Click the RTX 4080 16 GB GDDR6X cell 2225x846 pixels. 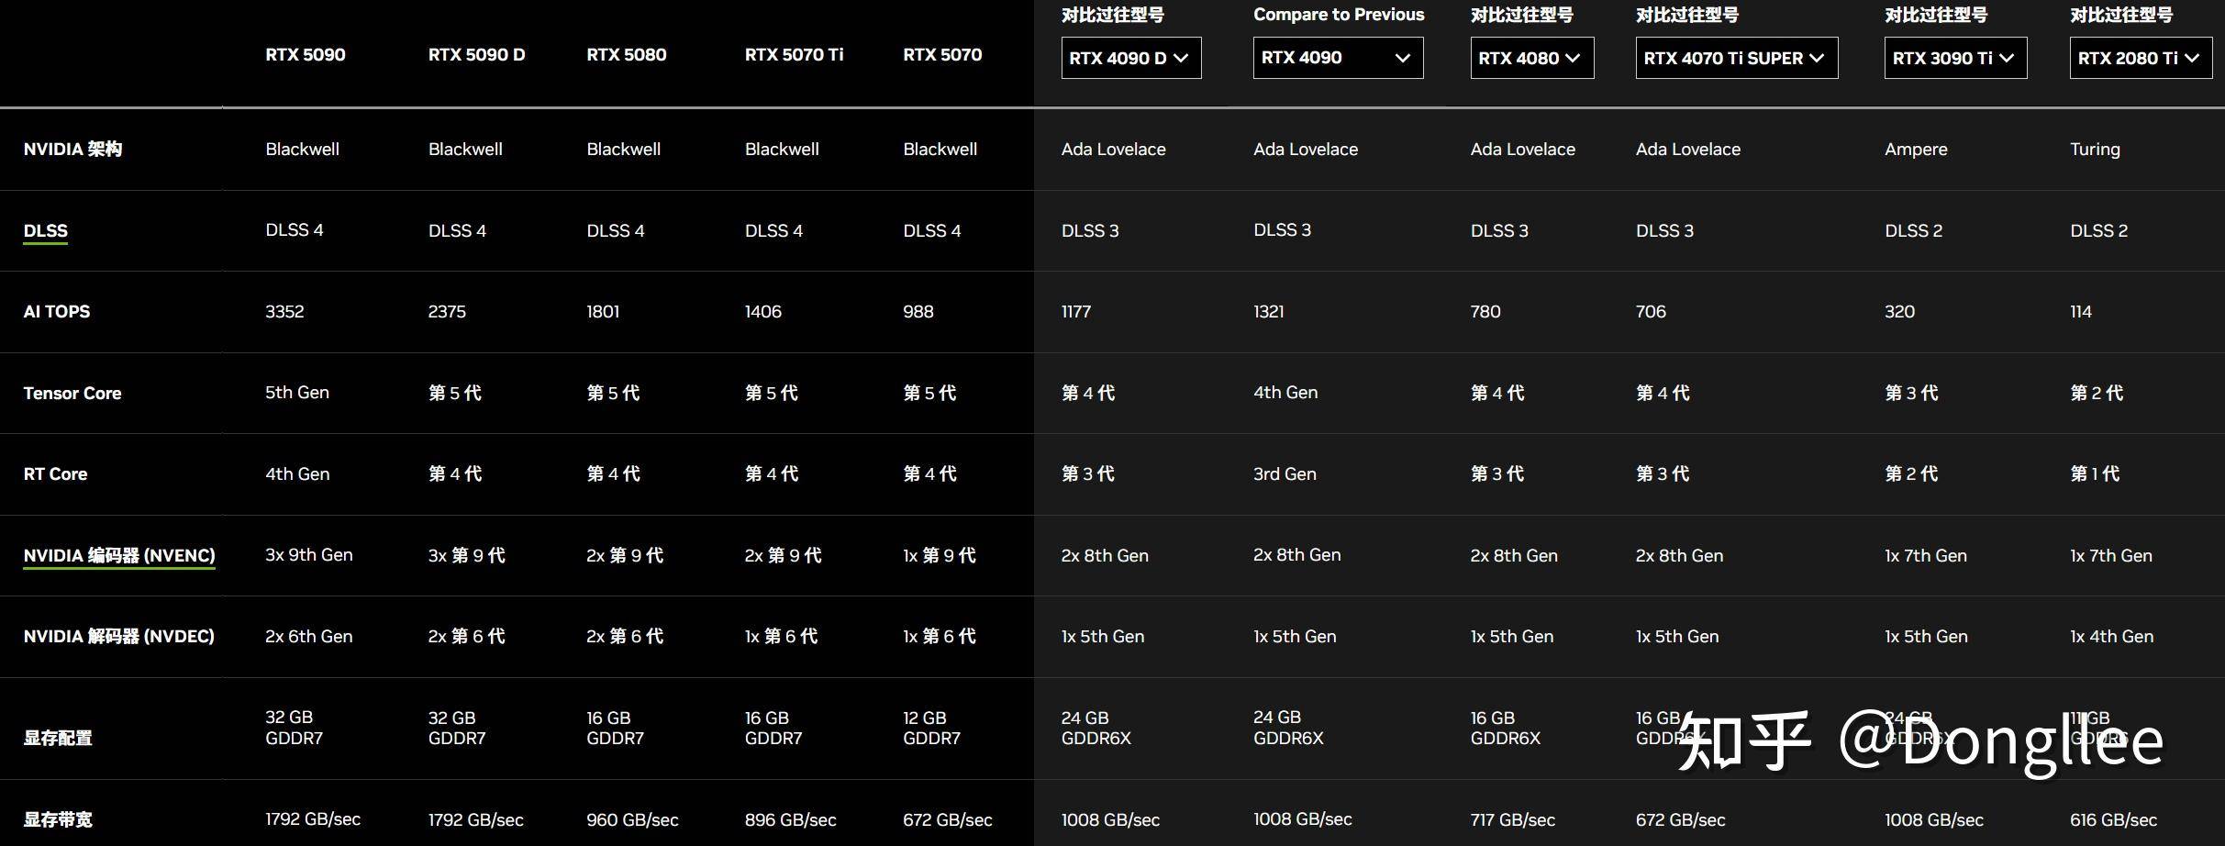pos(1505,729)
